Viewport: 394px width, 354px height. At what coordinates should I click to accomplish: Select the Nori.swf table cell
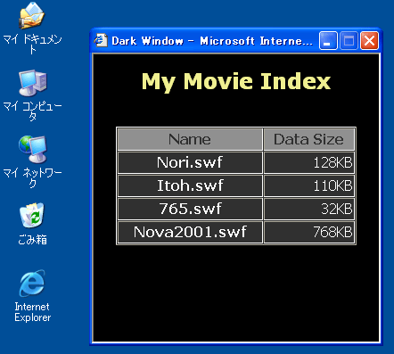[x=190, y=162]
